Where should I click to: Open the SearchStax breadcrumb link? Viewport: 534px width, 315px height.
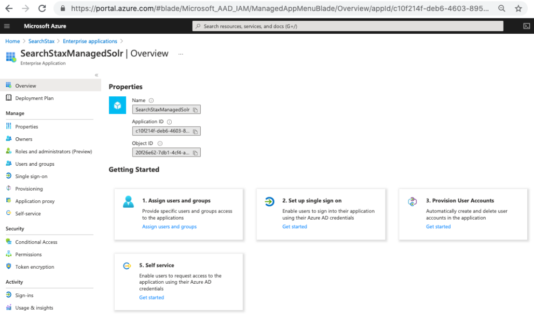[41, 41]
